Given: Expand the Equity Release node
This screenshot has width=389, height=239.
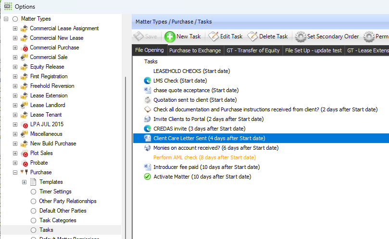Looking at the screenshot, I should click(x=15, y=67).
